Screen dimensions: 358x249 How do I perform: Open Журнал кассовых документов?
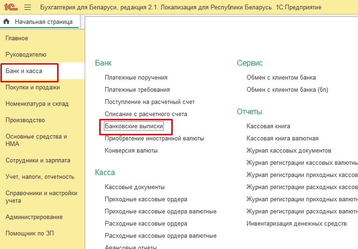point(289,151)
